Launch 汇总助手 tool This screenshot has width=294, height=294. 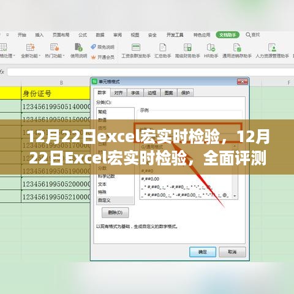(x=163, y=51)
